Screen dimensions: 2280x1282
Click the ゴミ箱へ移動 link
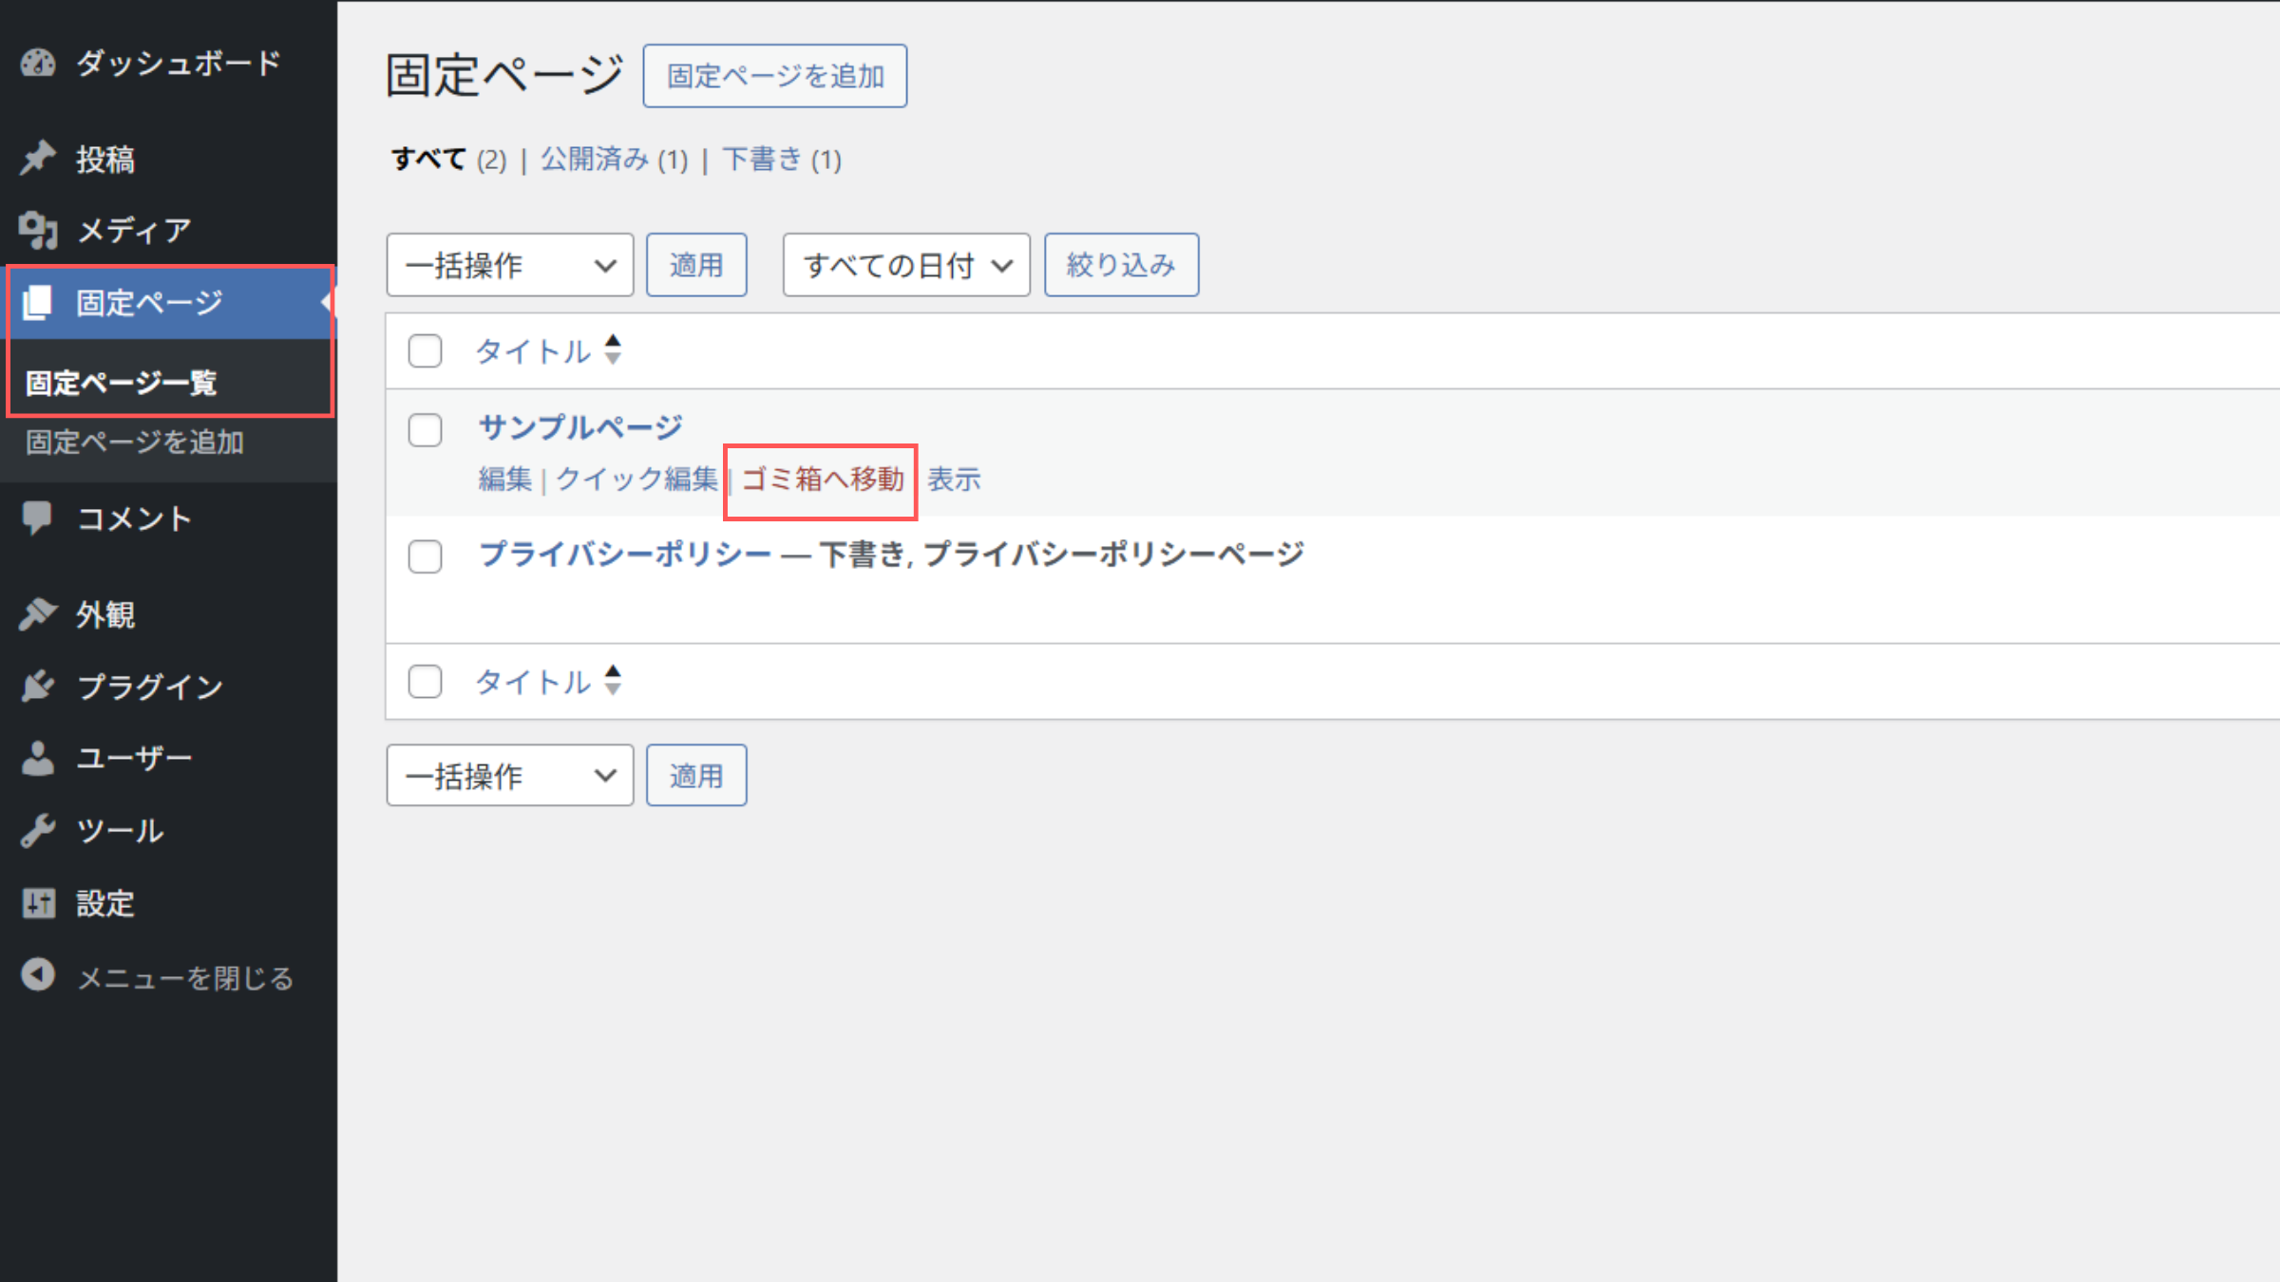(x=822, y=480)
